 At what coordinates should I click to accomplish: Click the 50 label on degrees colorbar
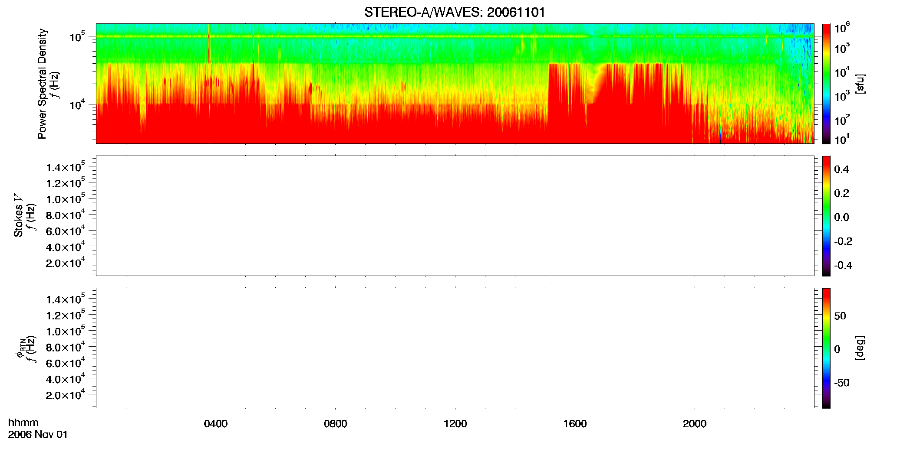tap(840, 316)
